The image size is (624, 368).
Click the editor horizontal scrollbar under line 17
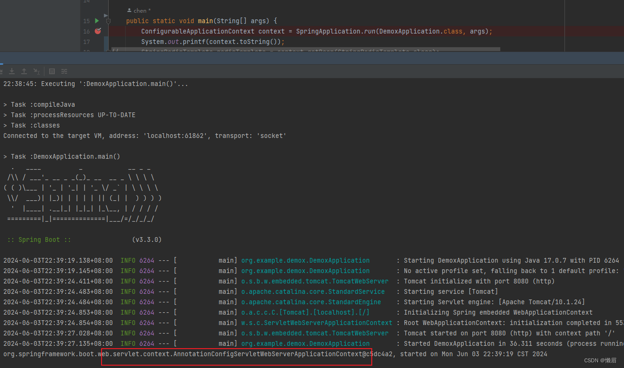click(305, 49)
